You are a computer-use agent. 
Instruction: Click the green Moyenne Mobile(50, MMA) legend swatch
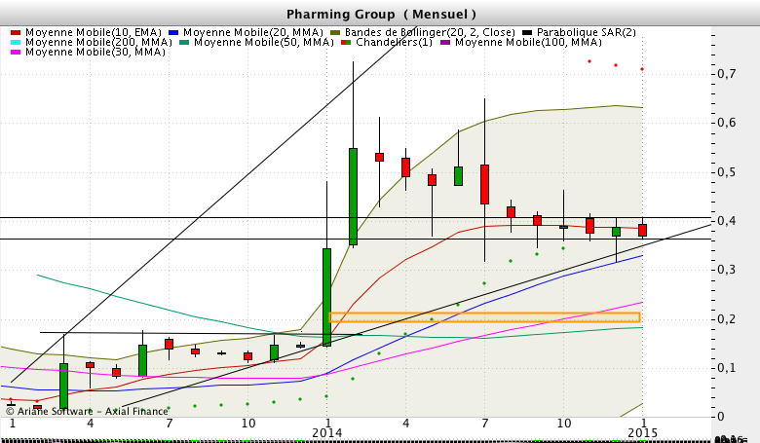(x=184, y=42)
